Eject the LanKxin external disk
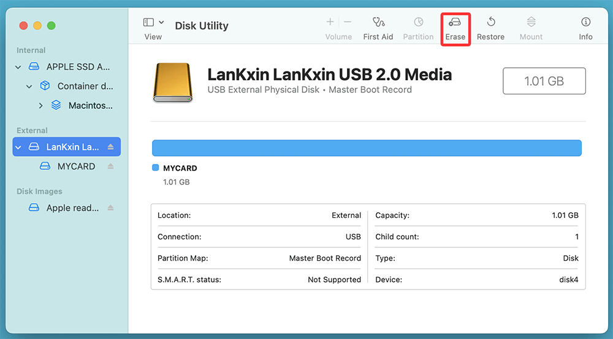The image size is (613, 339). pyautogui.click(x=111, y=147)
